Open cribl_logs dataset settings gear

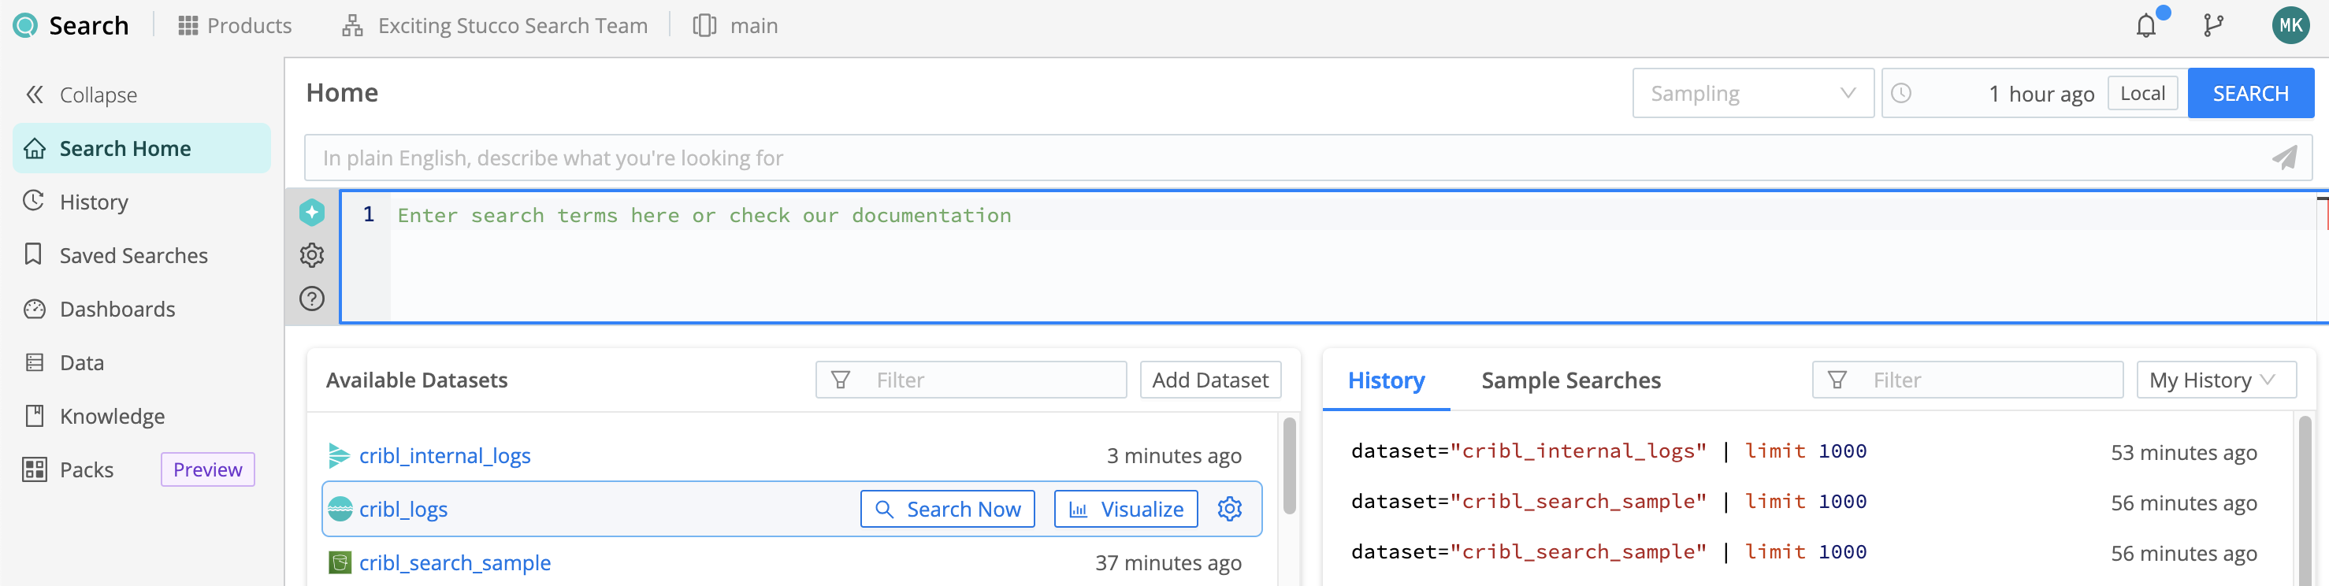1230,509
